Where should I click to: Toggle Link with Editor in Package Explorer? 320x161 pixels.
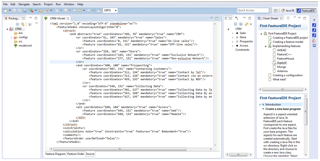coord(23,24)
